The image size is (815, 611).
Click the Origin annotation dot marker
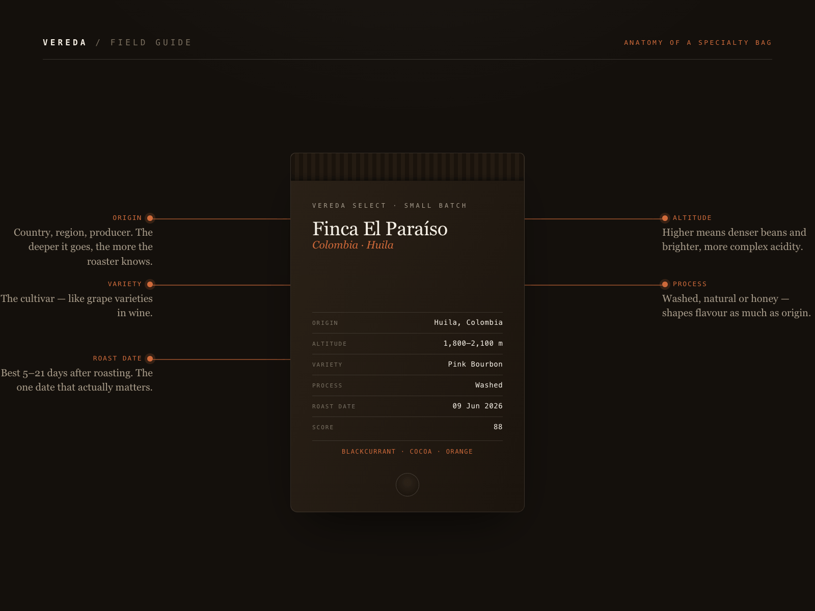tap(150, 218)
